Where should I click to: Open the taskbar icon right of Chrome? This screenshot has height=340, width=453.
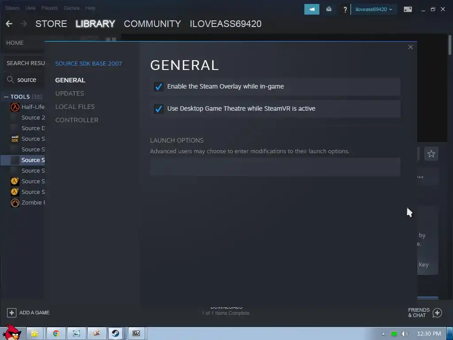[76, 333]
